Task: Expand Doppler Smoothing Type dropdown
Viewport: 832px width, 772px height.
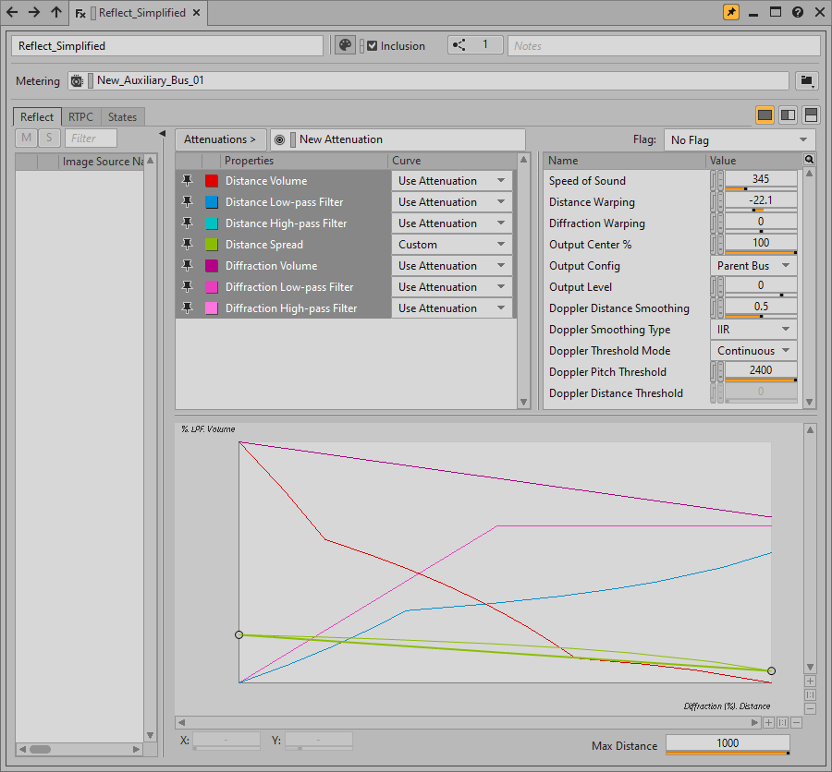Action: 753,330
